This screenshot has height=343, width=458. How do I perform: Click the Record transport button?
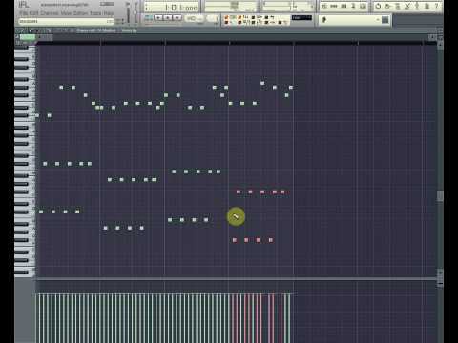pos(177,18)
